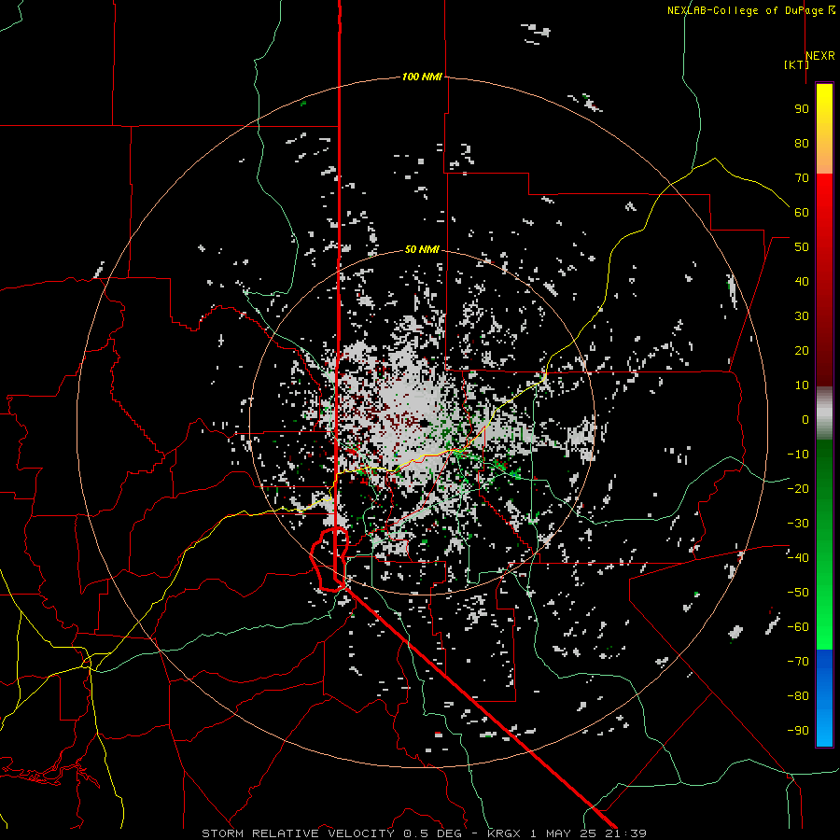Click the 100 NMI range ring label
Screen dimensions: 840x840
tap(422, 77)
